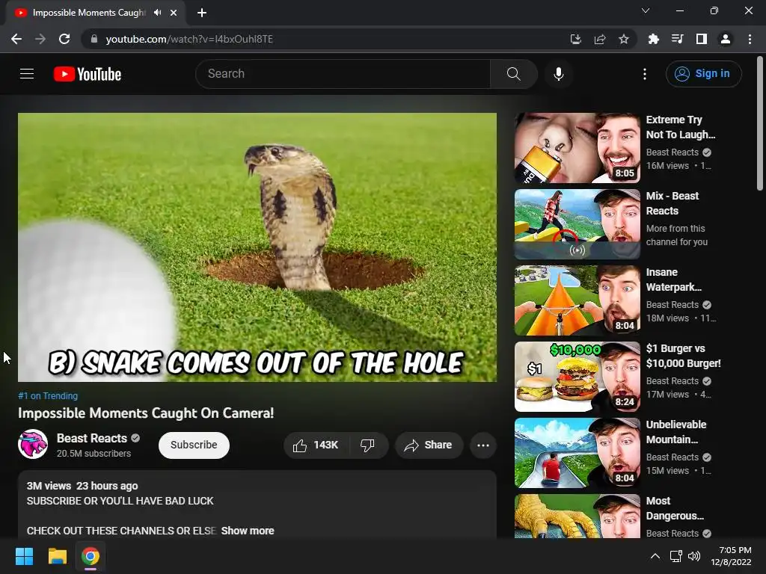Open network icon in system tray

(x=675, y=556)
